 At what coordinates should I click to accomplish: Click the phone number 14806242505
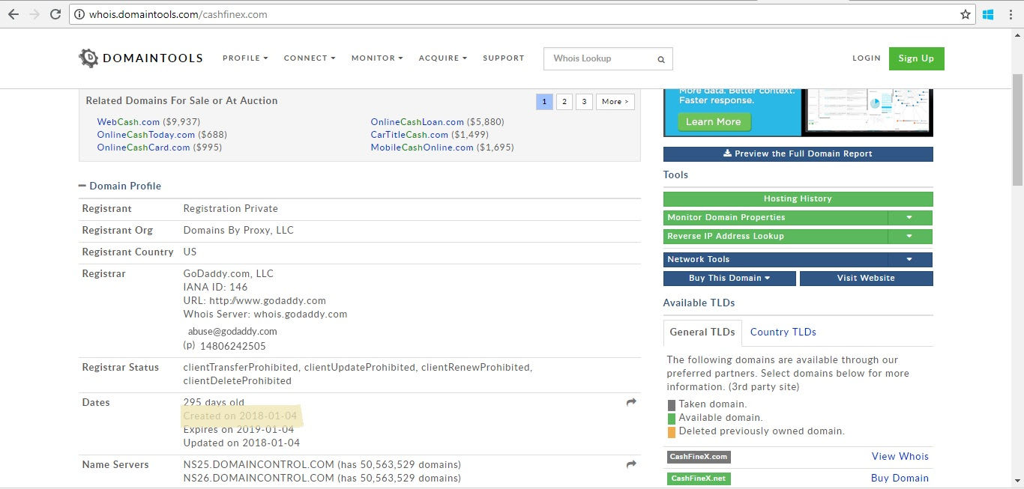(x=232, y=346)
